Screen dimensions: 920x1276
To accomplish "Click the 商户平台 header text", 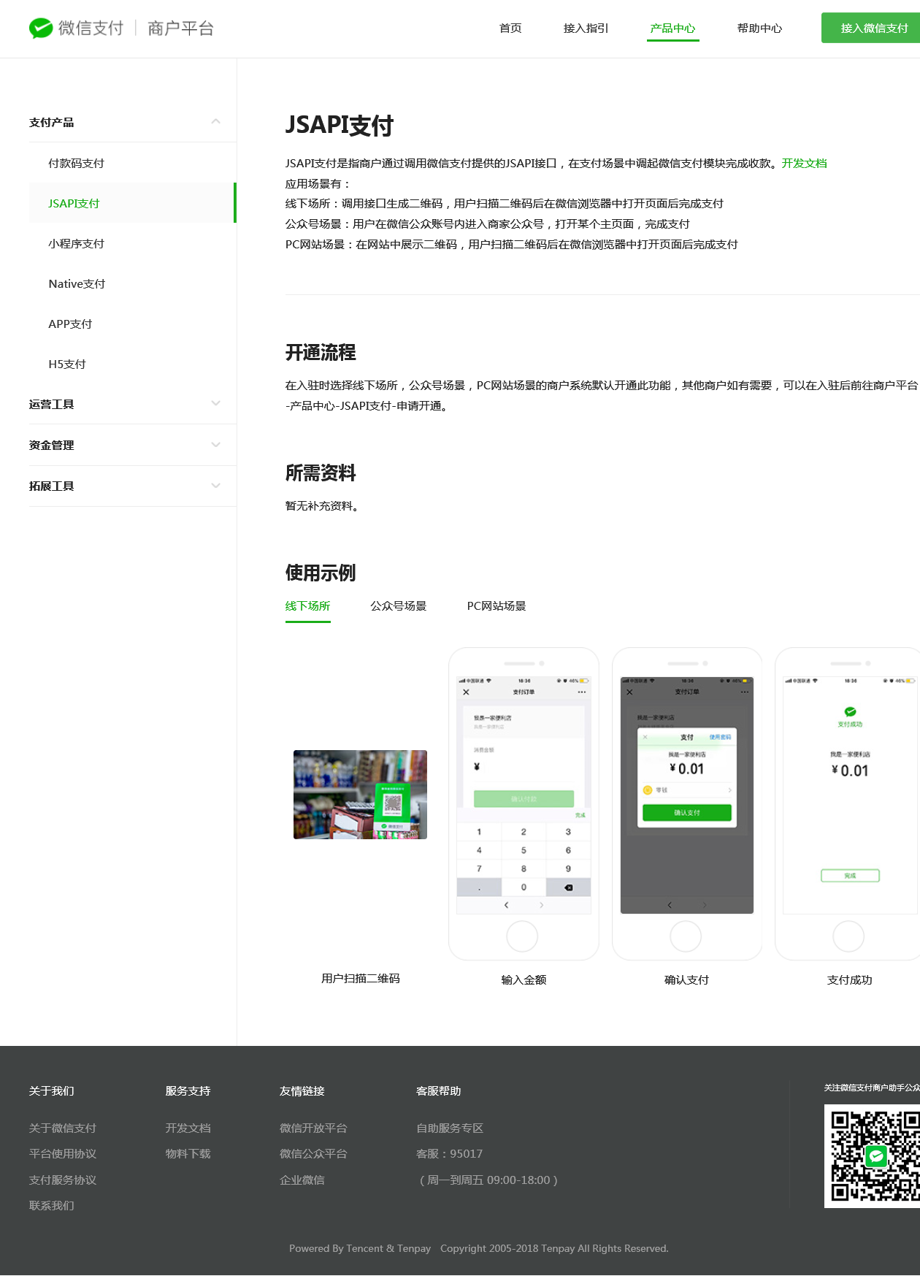I will pos(180,28).
